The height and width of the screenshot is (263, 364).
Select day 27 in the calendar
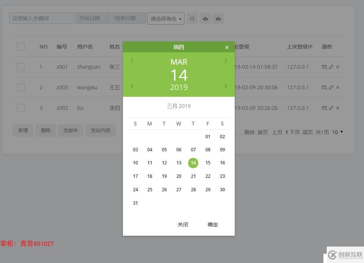pos(179,190)
